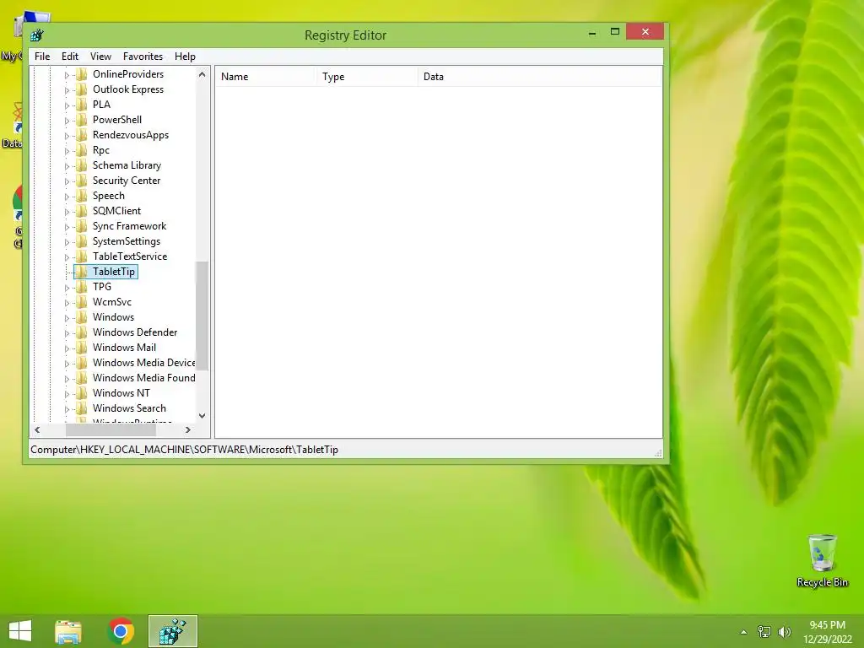Select the Windows Search key label

click(x=129, y=408)
